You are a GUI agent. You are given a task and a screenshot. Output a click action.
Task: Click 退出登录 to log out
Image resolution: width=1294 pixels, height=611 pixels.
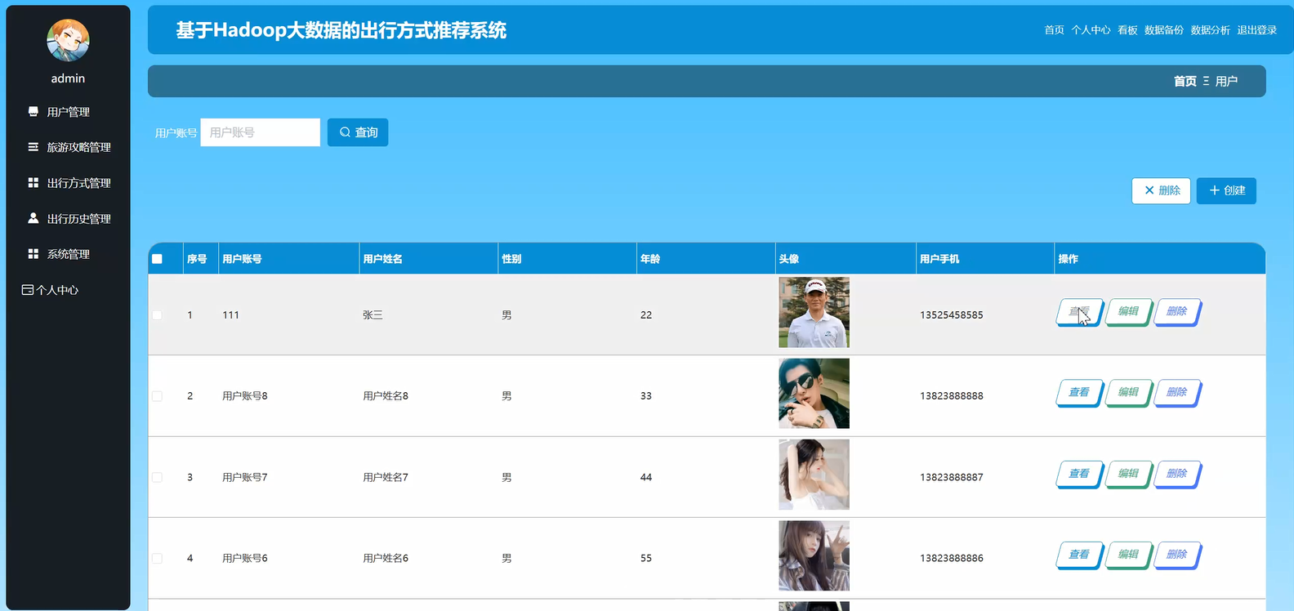click(1256, 30)
